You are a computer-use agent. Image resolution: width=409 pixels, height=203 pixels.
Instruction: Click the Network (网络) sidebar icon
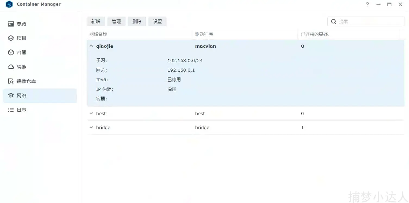pos(11,96)
